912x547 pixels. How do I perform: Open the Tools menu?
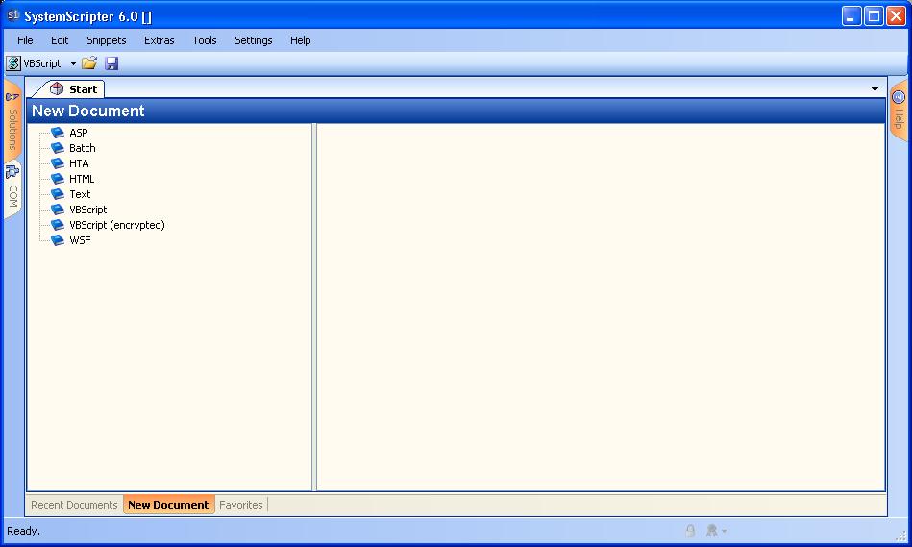pos(205,40)
